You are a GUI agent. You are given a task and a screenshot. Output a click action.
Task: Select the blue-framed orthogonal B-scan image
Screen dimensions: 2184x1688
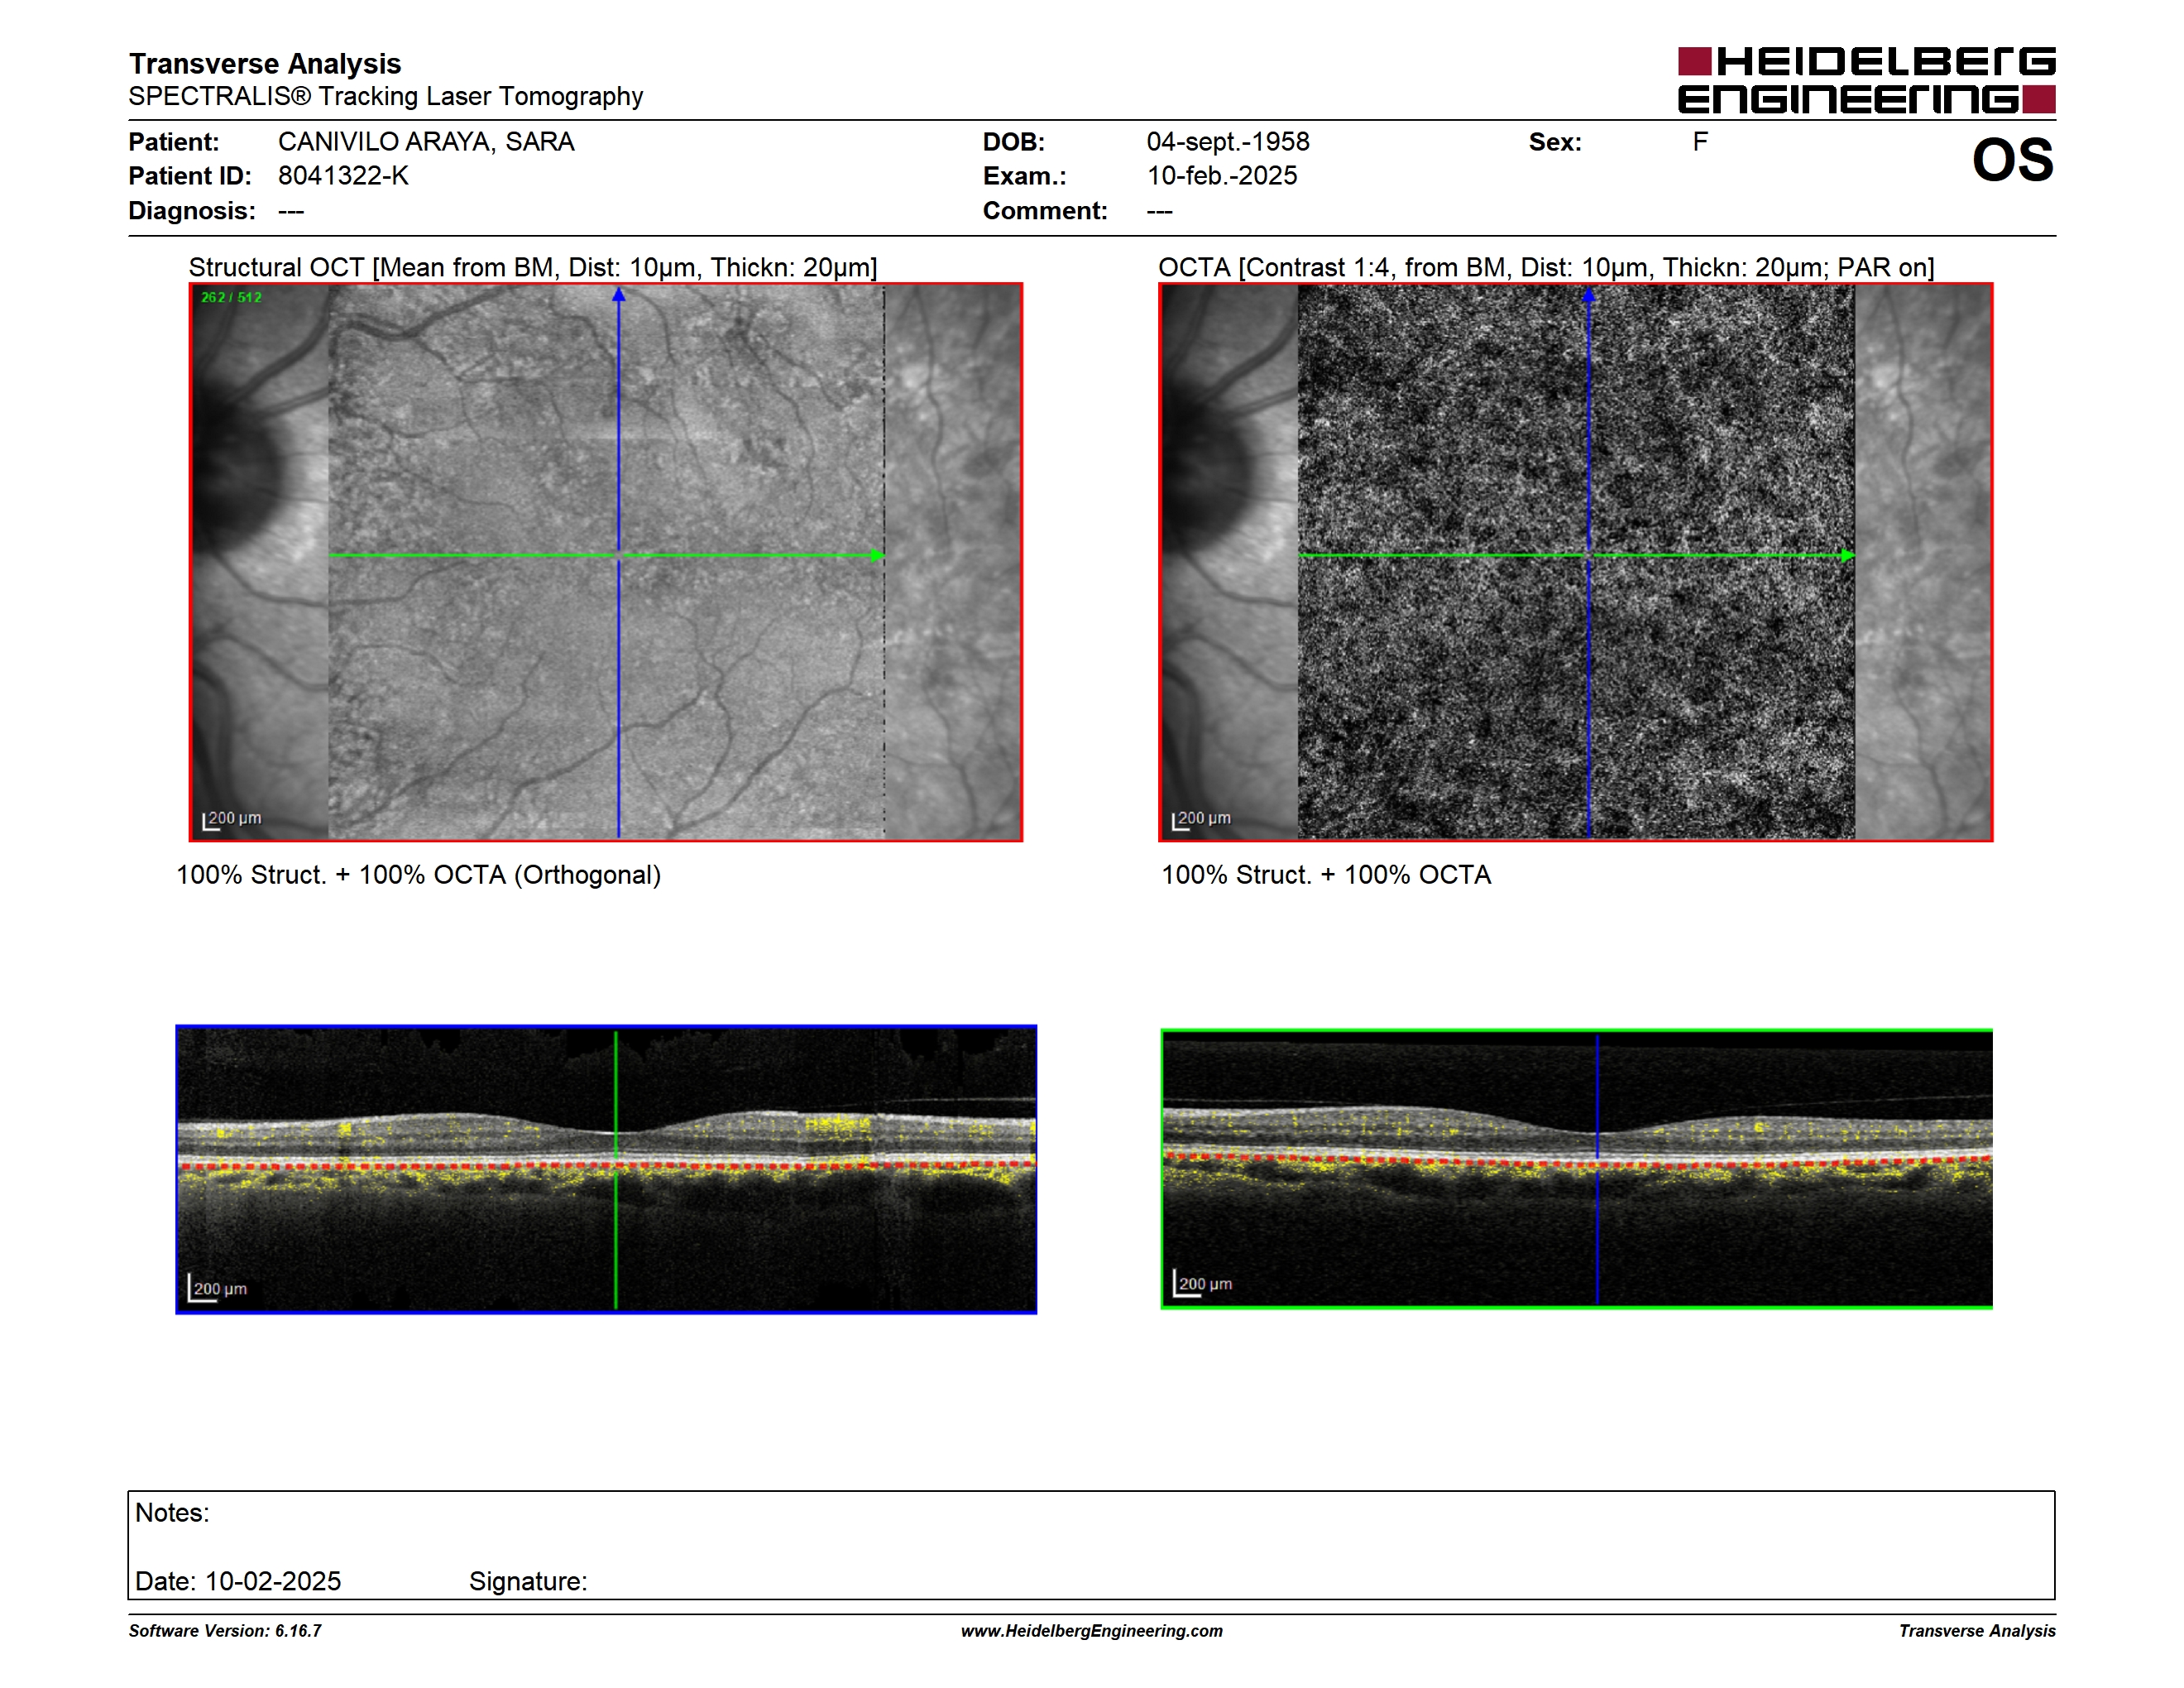coord(606,1169)
